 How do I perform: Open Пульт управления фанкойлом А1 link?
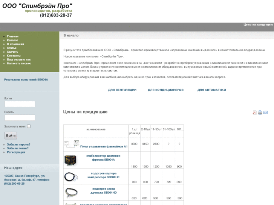(x=104, y=147)
